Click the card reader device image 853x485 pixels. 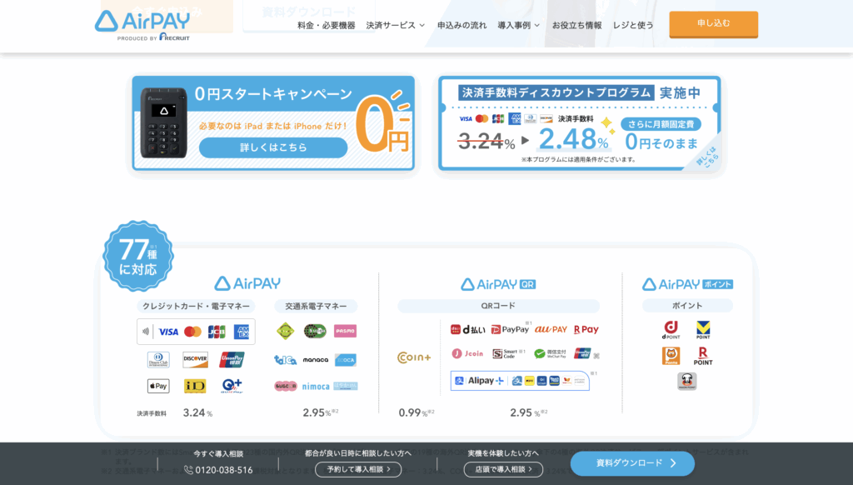tap(163, 122)
